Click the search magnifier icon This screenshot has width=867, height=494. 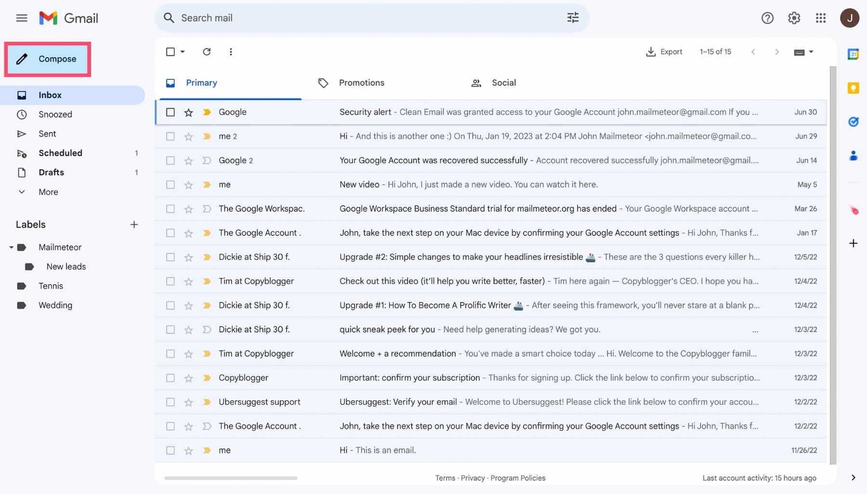(x=169, y=18)
